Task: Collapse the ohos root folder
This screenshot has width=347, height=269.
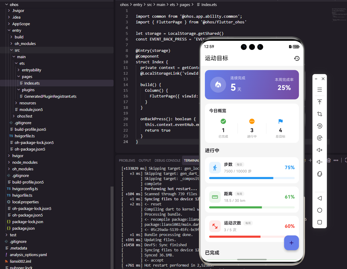Action: coord(6,4)
